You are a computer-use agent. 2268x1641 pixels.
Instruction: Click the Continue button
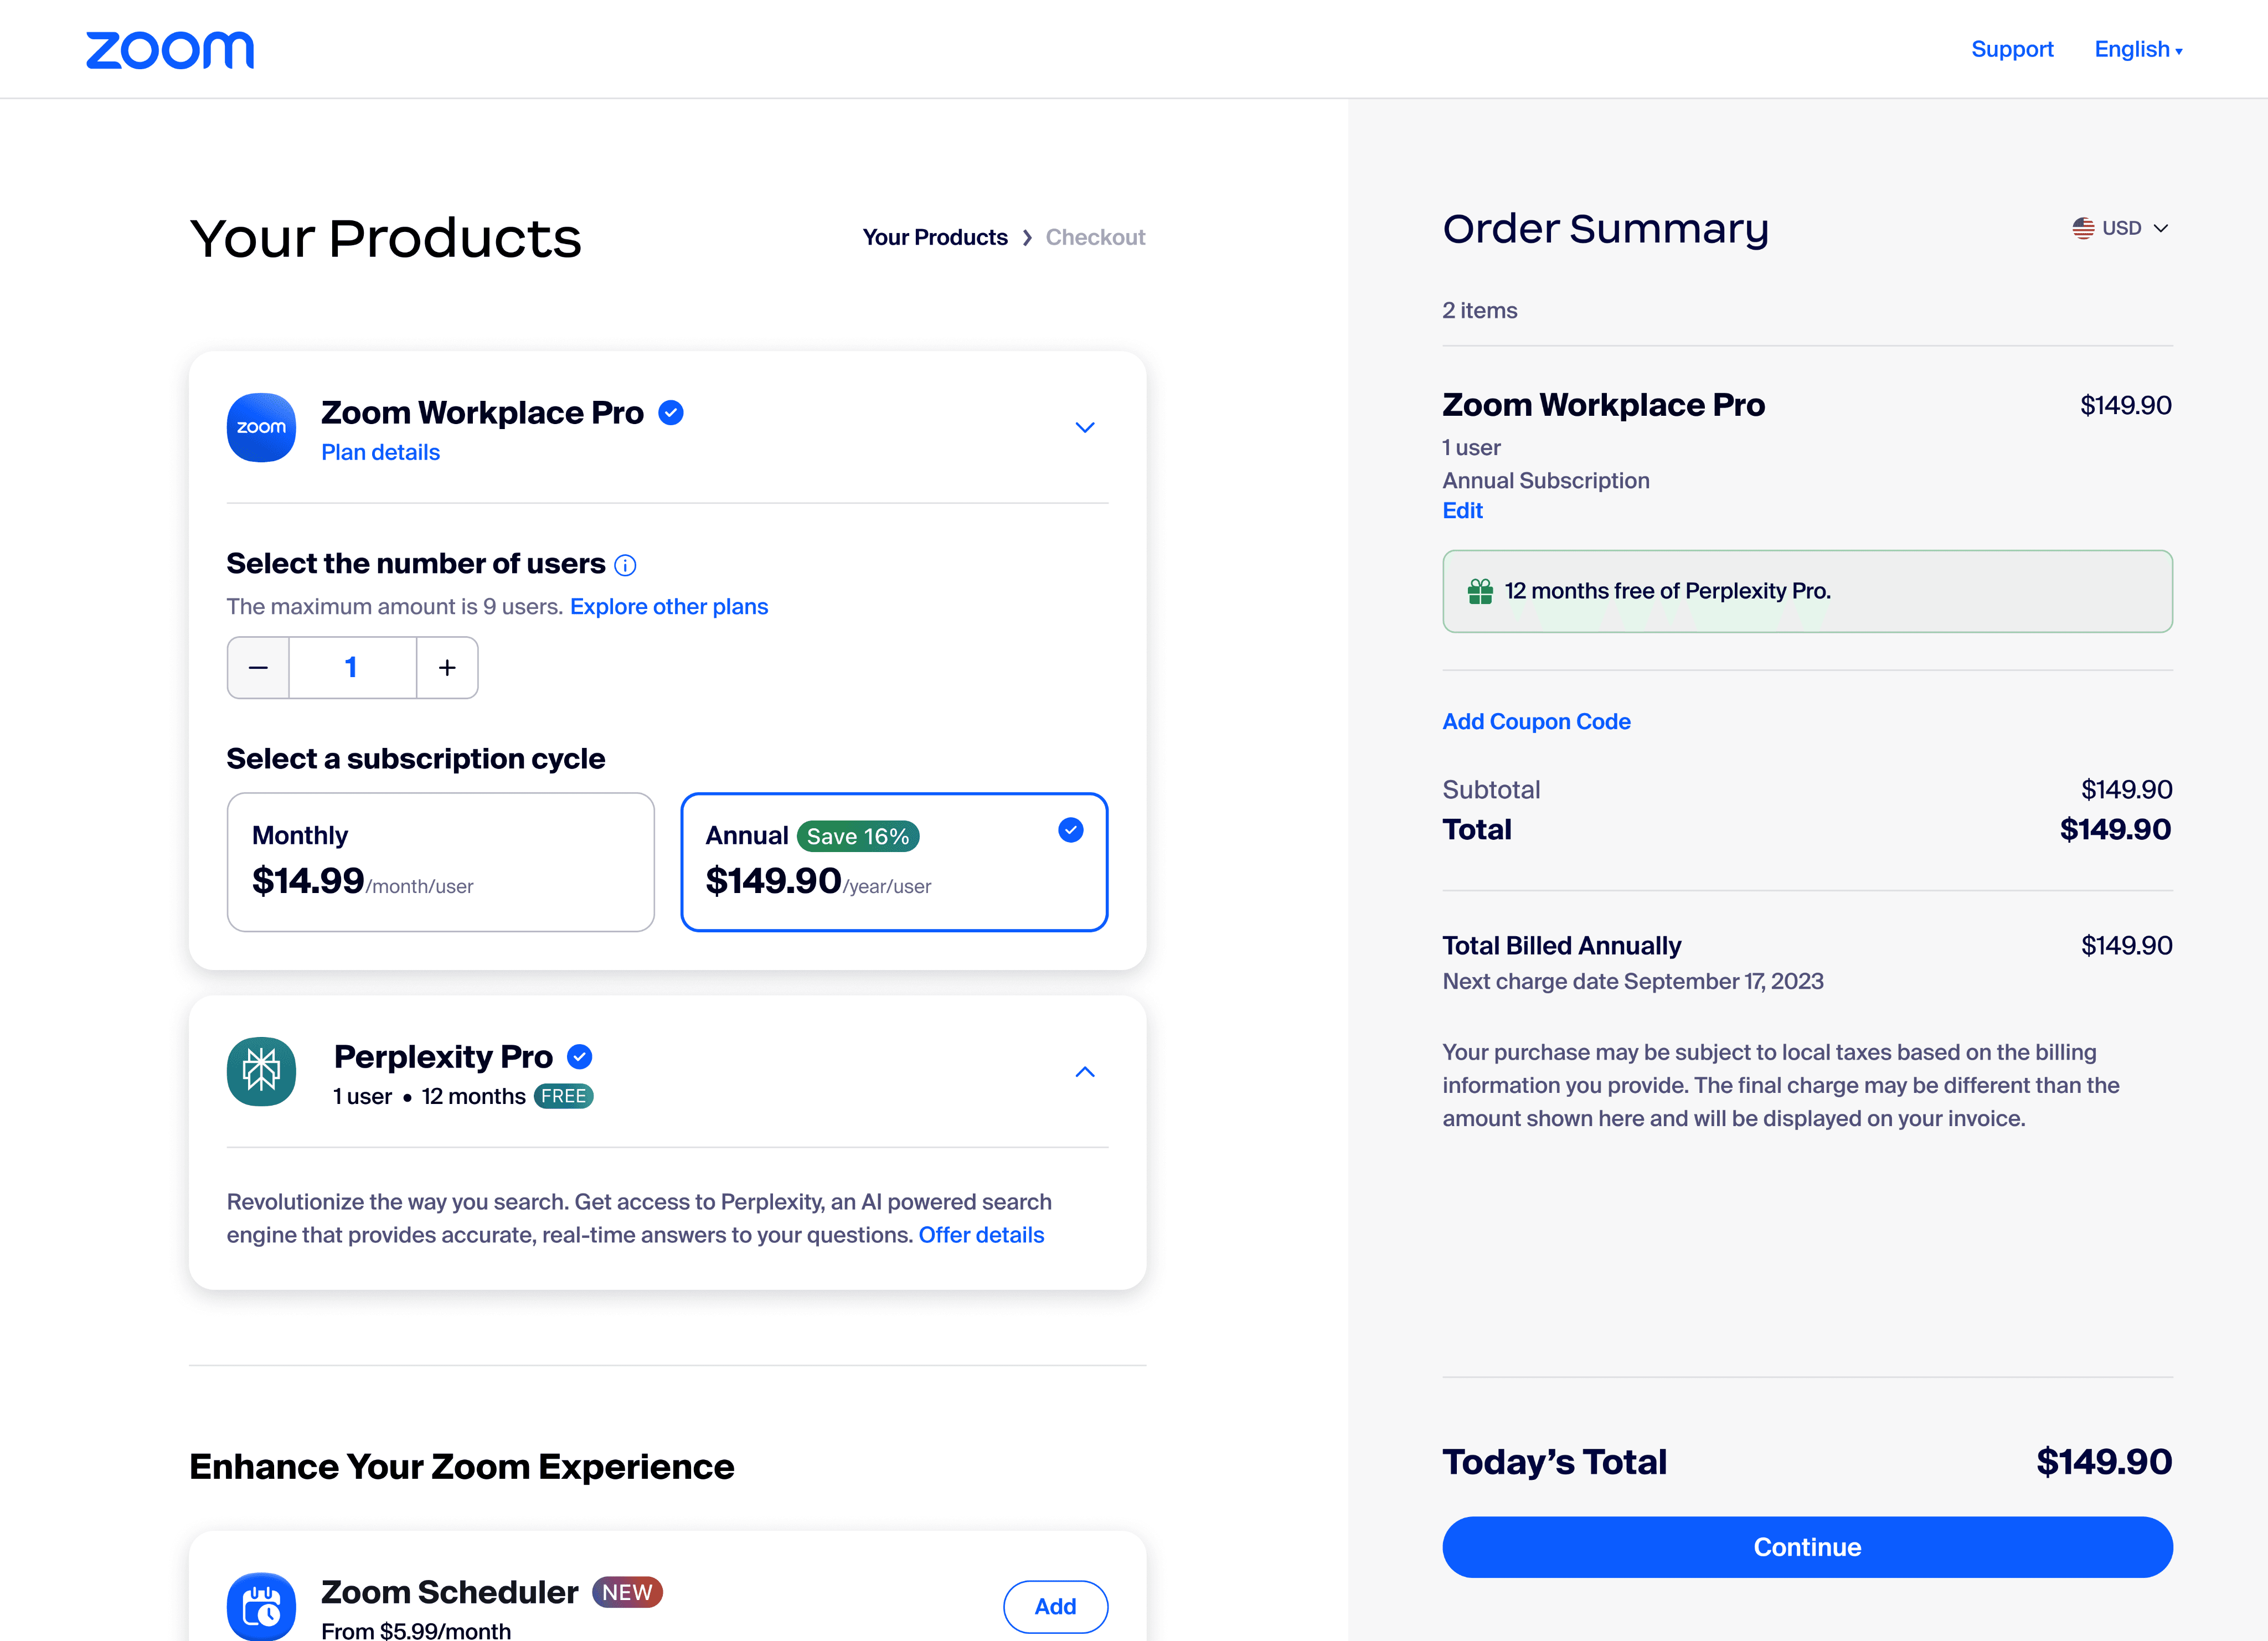click(x=1807, y=1547)
